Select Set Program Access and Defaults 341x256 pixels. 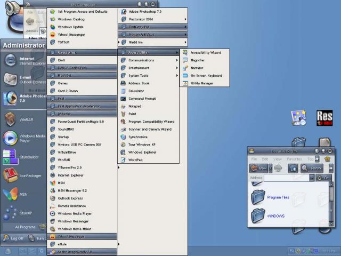point(82,12)
